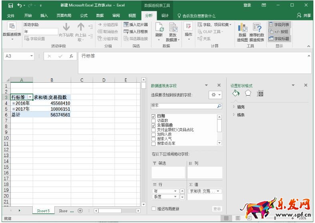The height and width of the screenshot is (223, 315).
Task: Click the Refresh (刷新) icon
Action: 159,30
